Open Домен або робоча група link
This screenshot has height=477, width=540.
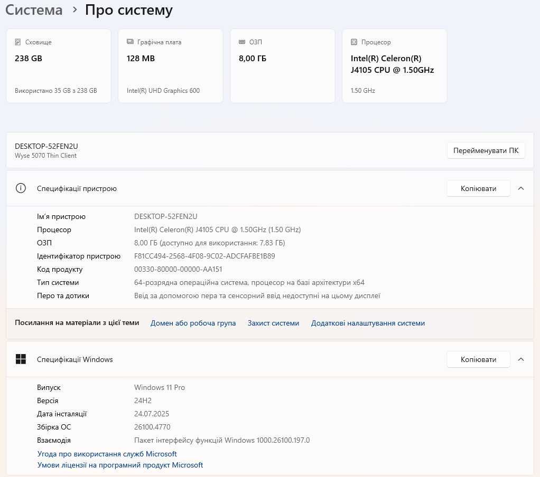(x=193, y=323)
